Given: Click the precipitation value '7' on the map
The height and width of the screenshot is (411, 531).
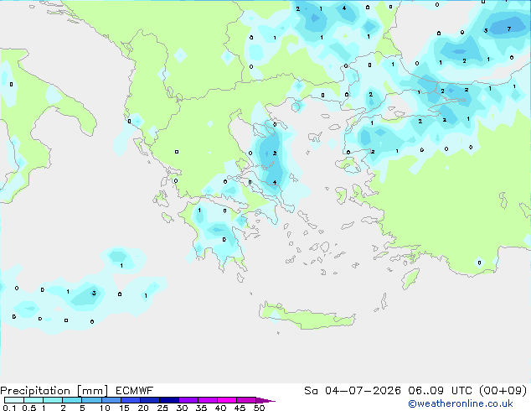Looking at the screenshot, I should [508, 29].
